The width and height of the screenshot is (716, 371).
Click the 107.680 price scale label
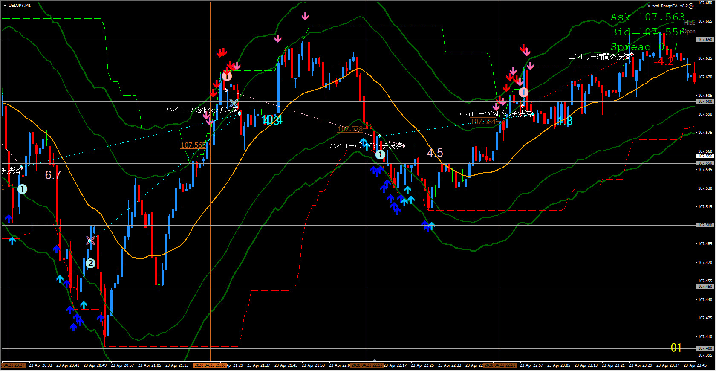pyautogui.click(x=705, y=3)
